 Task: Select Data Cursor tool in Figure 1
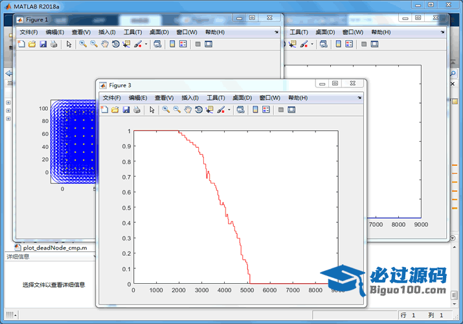(126, 44)
